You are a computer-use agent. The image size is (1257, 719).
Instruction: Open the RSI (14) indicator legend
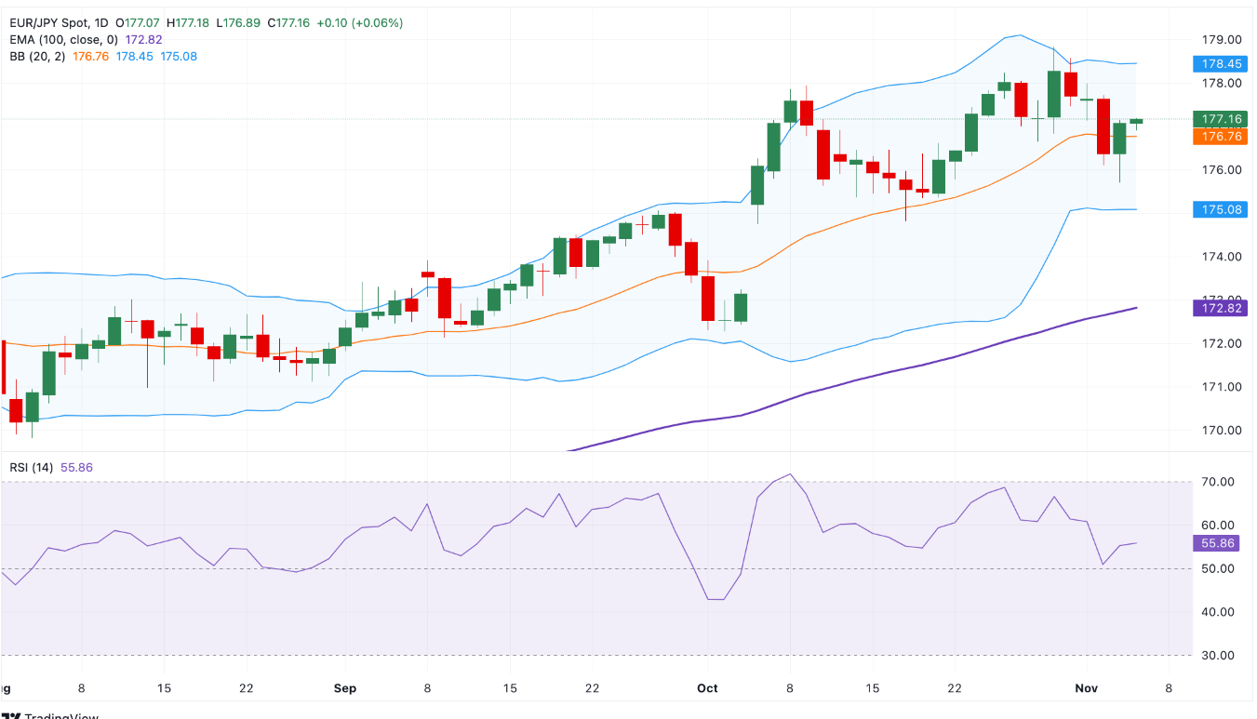(33, 468)
